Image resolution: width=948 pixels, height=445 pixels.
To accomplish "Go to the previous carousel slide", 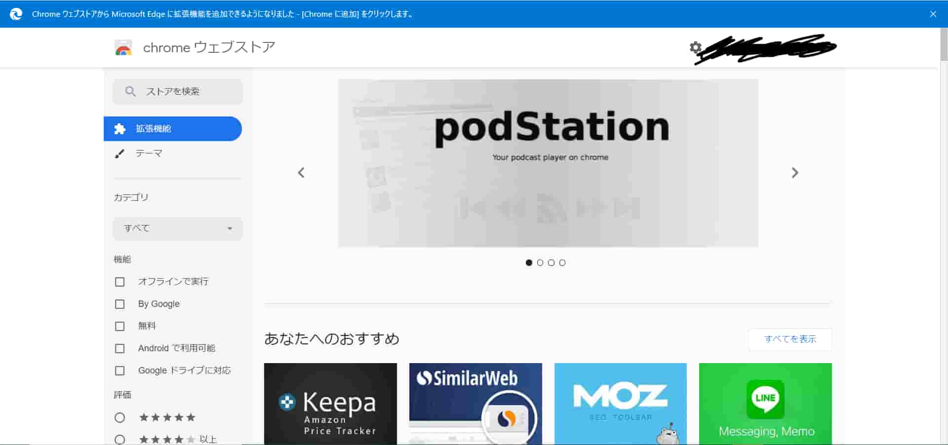I will [x=301, y=173].
